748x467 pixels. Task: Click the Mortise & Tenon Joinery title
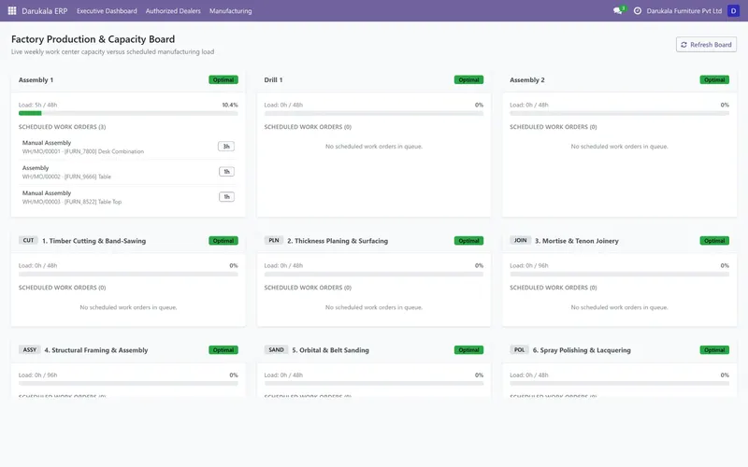577,241
